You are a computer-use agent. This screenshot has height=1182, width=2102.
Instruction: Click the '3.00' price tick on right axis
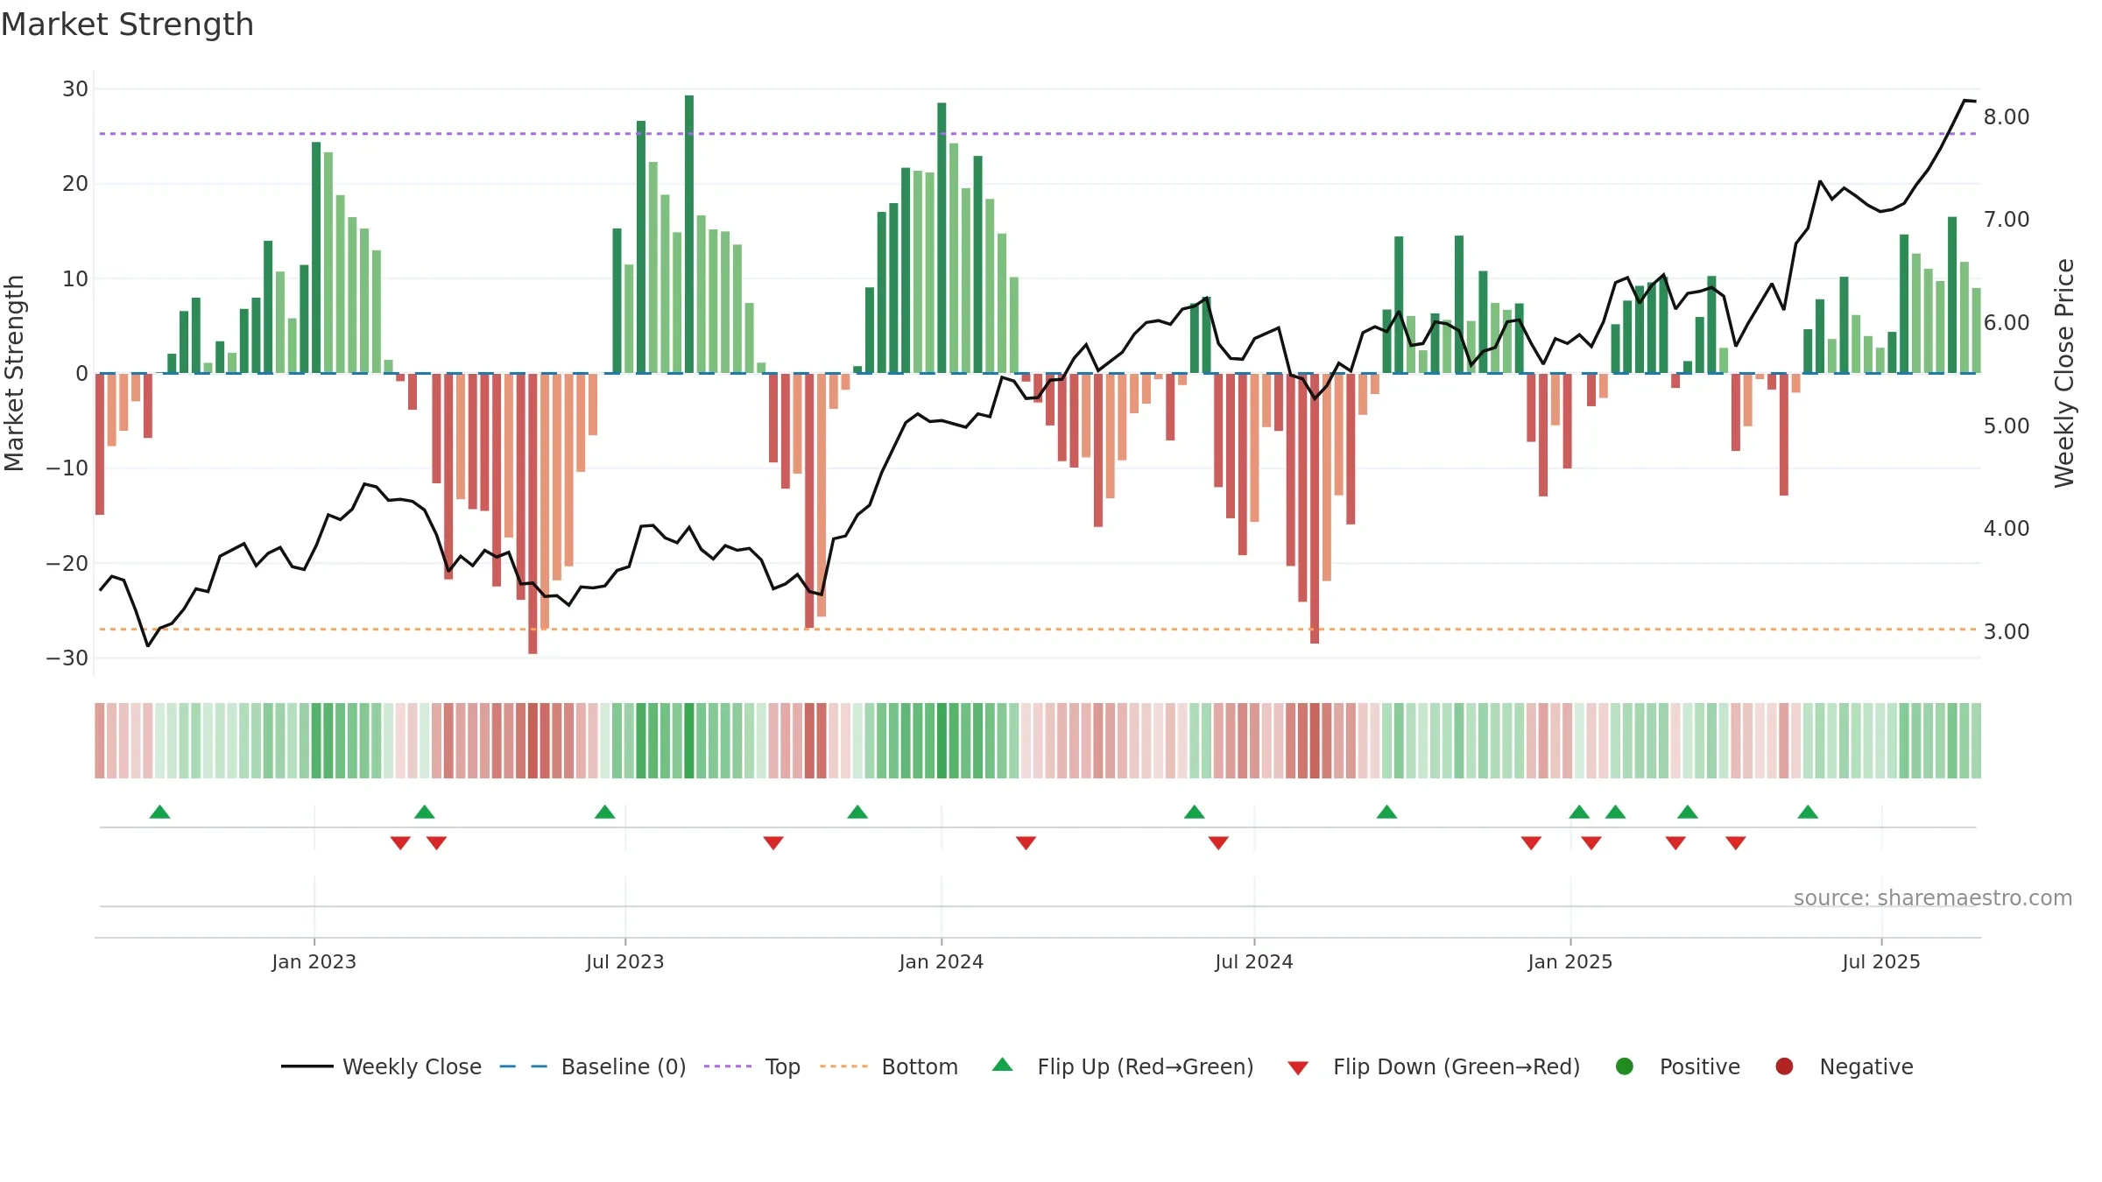click(2007, 632)
